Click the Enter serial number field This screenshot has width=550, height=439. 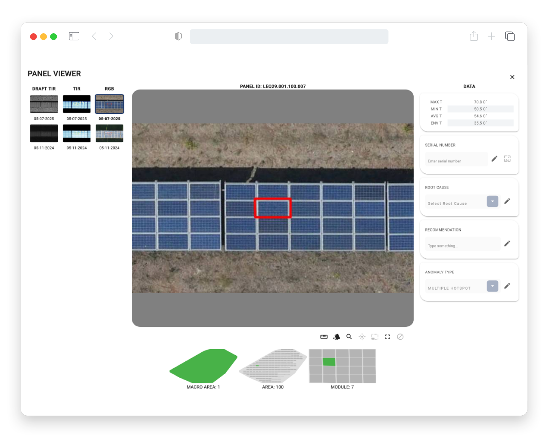456,159
